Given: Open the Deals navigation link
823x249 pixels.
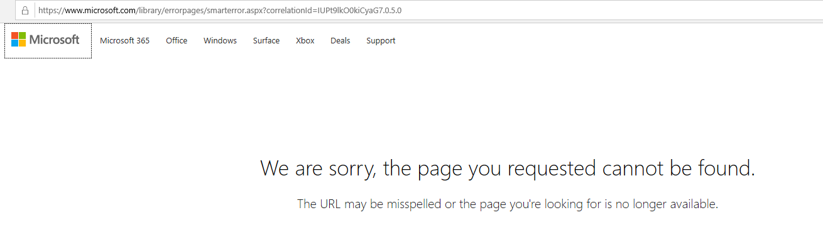Looking at the screenshot, I should 341,40.
